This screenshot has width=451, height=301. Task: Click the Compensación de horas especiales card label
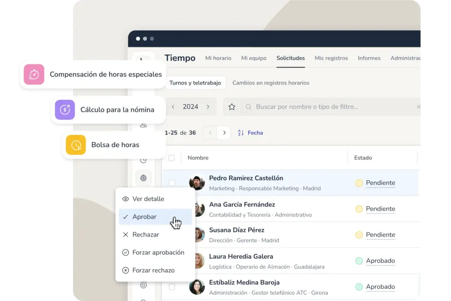coord(106,74)
